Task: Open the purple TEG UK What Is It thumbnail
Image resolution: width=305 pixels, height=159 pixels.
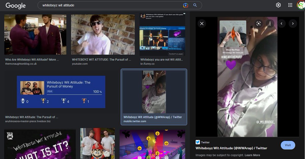Action: [x=40, y=145]
